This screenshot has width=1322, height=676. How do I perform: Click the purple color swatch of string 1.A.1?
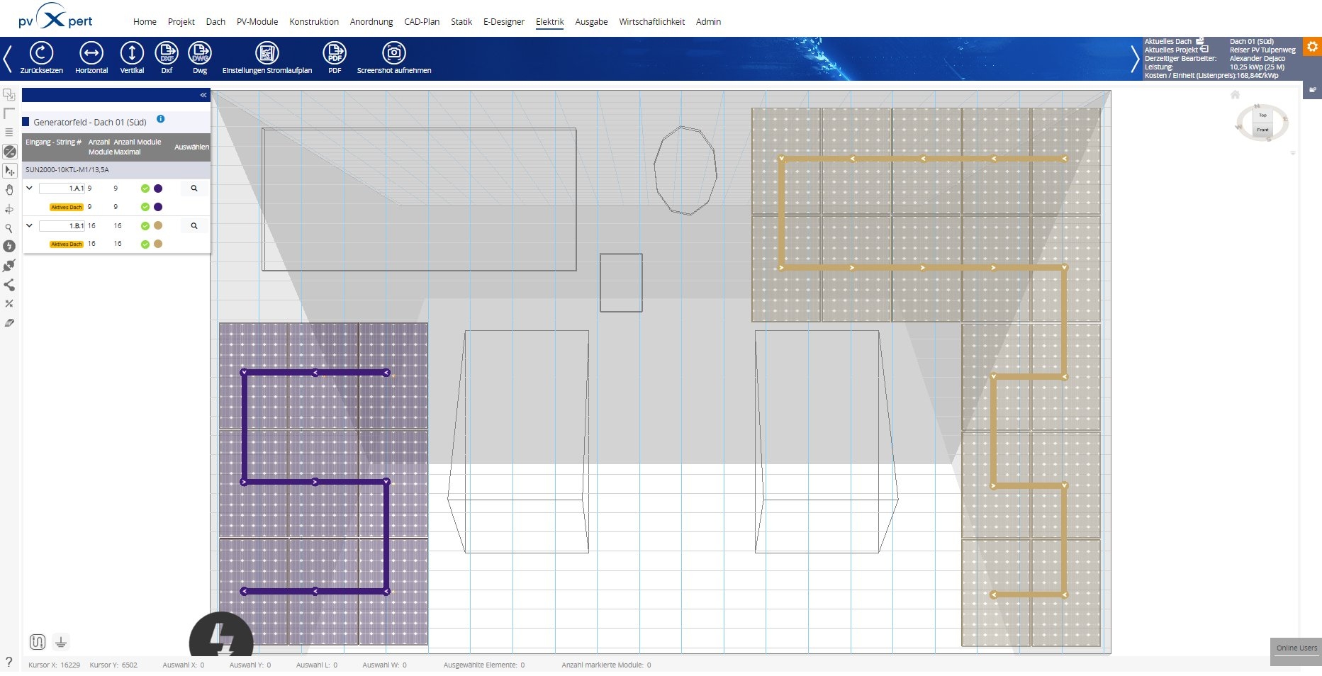158,188
